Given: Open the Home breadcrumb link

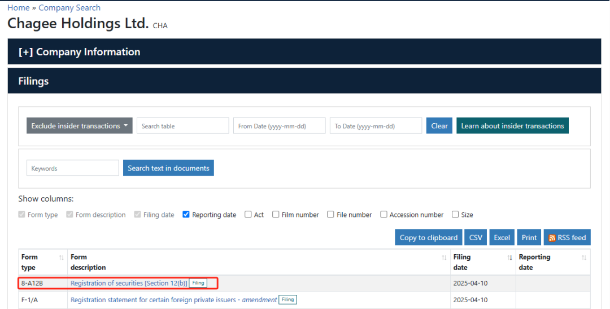Looking at the screenshot, I should (x=18, y=7).
